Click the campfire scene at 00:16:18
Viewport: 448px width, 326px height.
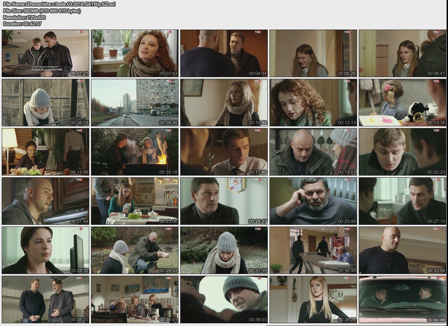pyautogui.click(x=135, y=152)
